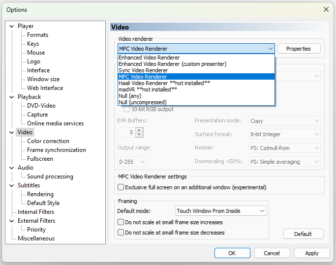Viewport: 336px width, 265px height.
Task: Collapse the Subtitles tree node
Action: pos(12,185)
